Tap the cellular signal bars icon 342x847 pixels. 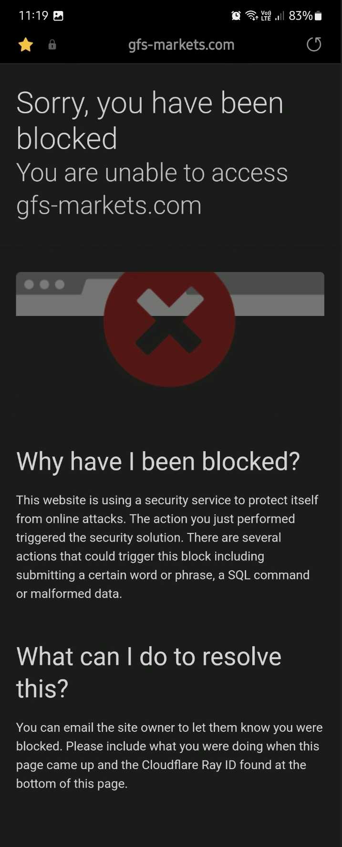(280, 16)
